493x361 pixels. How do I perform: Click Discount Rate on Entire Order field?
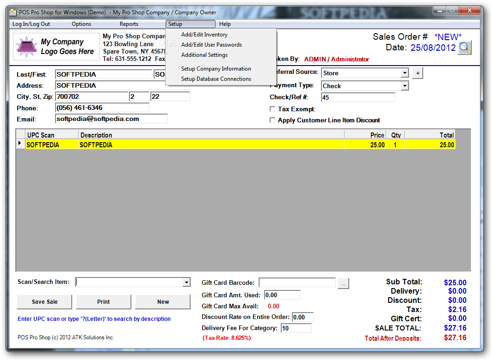302,317
